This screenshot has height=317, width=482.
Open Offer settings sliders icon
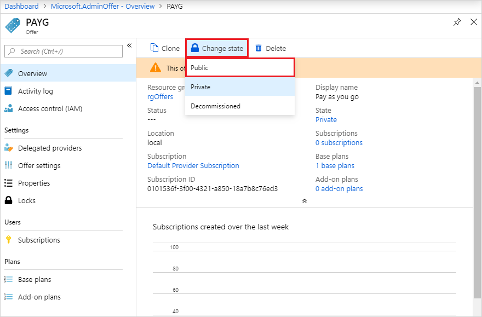tap(9, 165)
